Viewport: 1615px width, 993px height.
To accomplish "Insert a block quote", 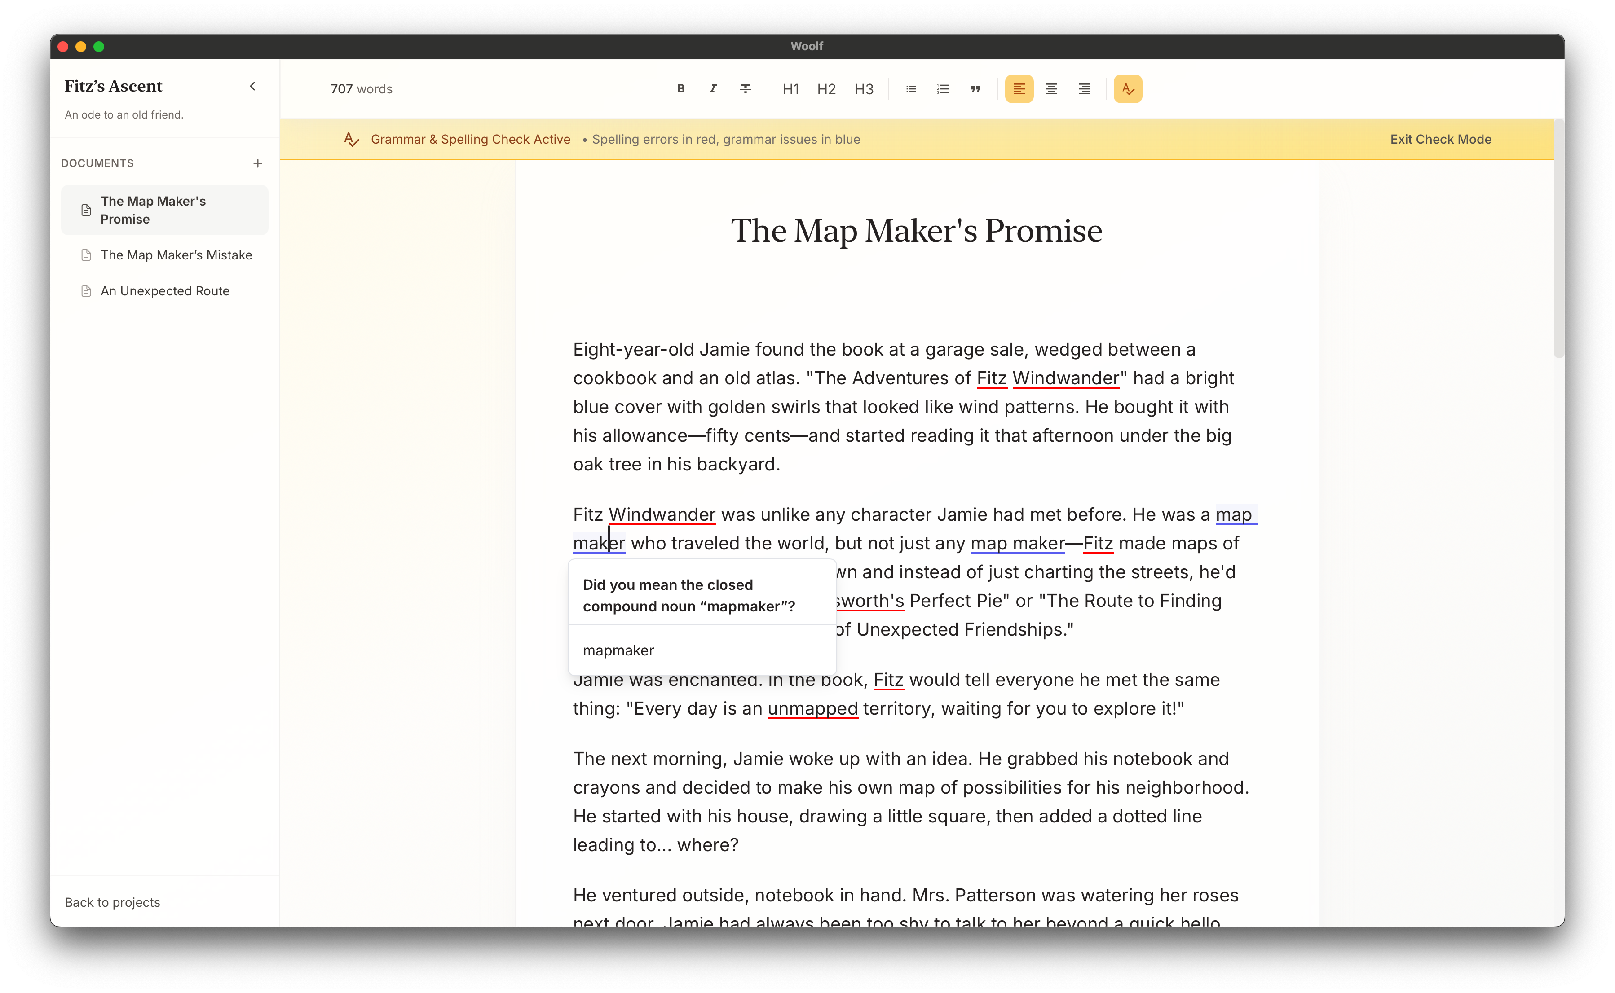I will coord(975,89).
